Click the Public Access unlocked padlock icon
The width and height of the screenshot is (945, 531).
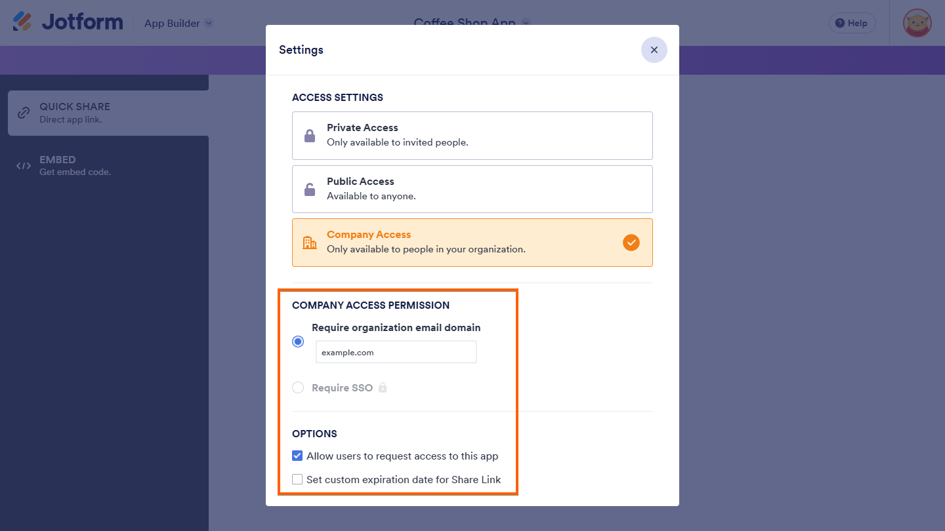(x=310, y=189)
